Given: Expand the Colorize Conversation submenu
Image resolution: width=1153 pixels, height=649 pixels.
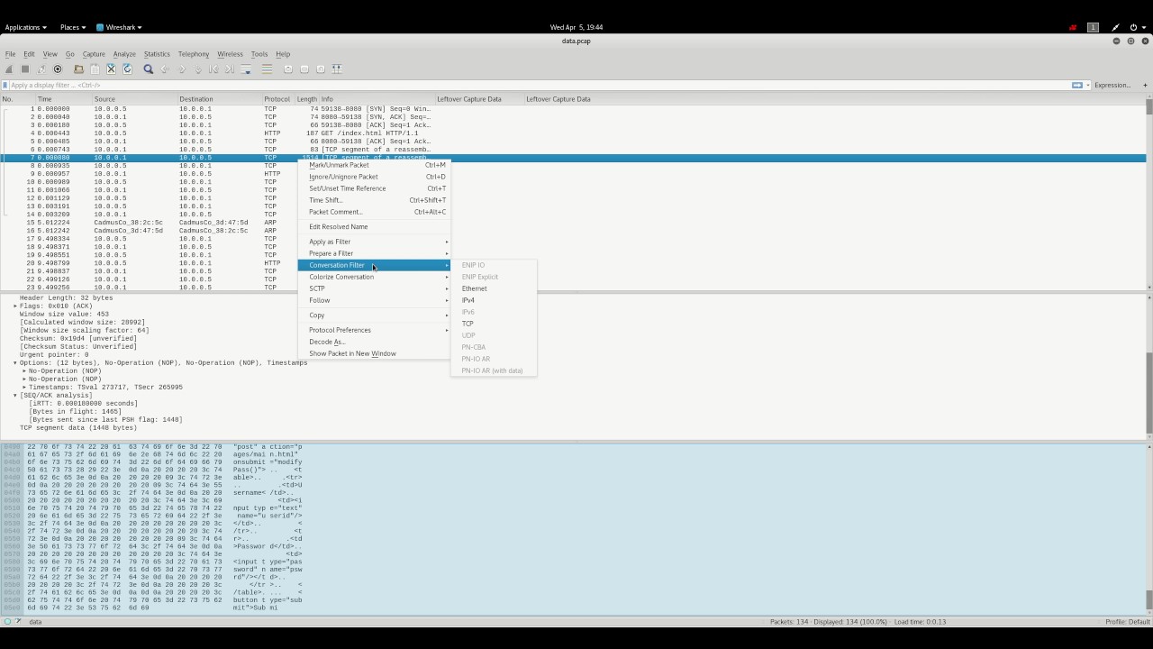Looking at the screenshot, I should tap(374, 277).
